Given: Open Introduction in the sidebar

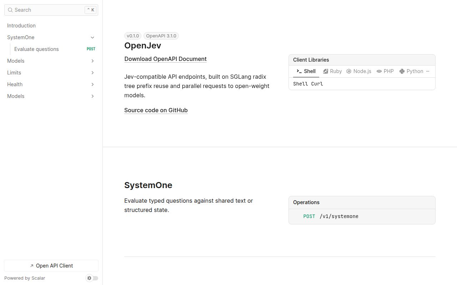Looking at the screenshot, I should (51, 26).
